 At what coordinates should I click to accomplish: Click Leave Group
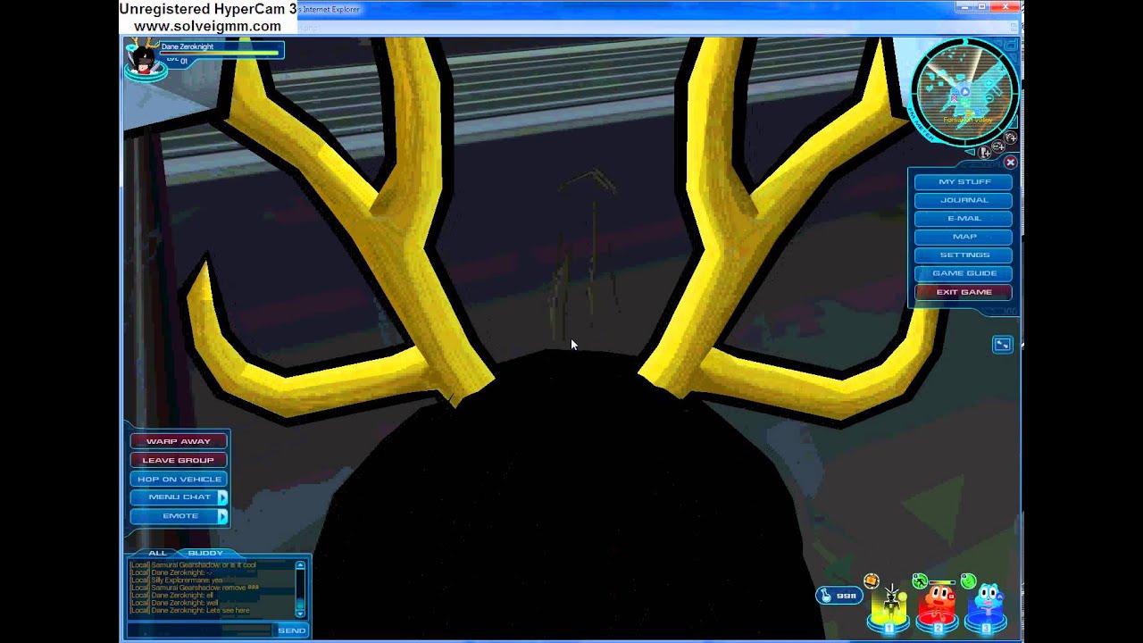point(179,460)
